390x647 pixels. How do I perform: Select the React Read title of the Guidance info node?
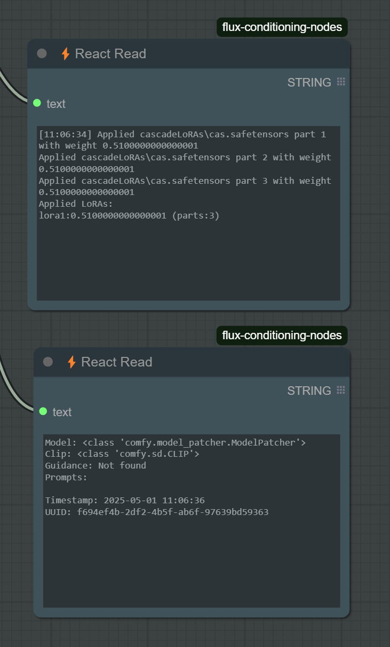[x=117, y=362]
